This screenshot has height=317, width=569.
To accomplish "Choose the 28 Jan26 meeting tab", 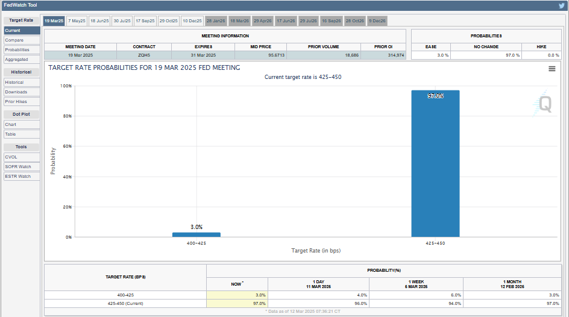I will pos(216,21).
